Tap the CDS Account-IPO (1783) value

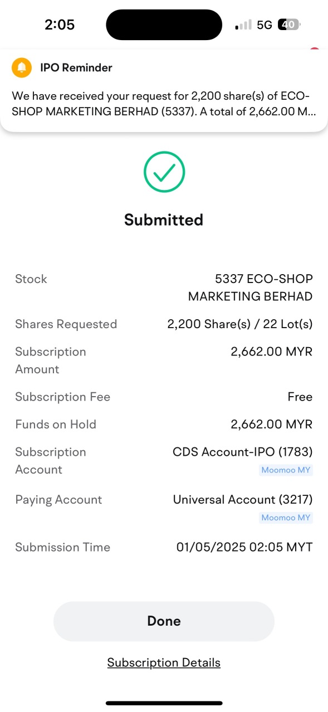point(243,452)
